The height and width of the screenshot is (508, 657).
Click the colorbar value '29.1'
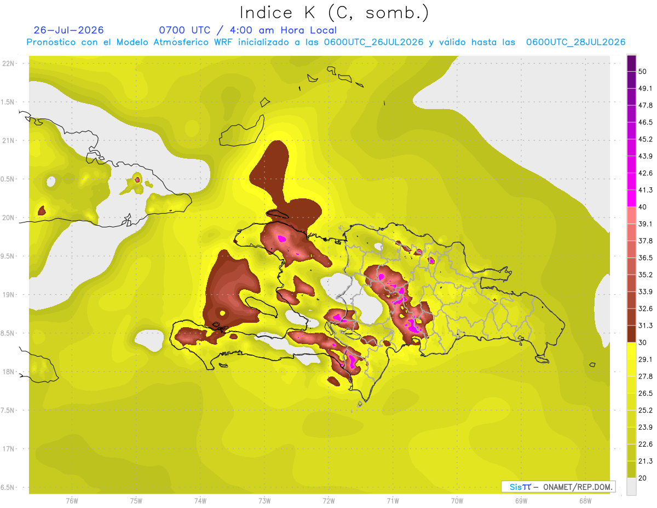645,359
